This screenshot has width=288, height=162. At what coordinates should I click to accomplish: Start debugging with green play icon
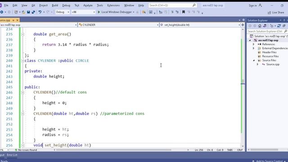click(99, 12)
